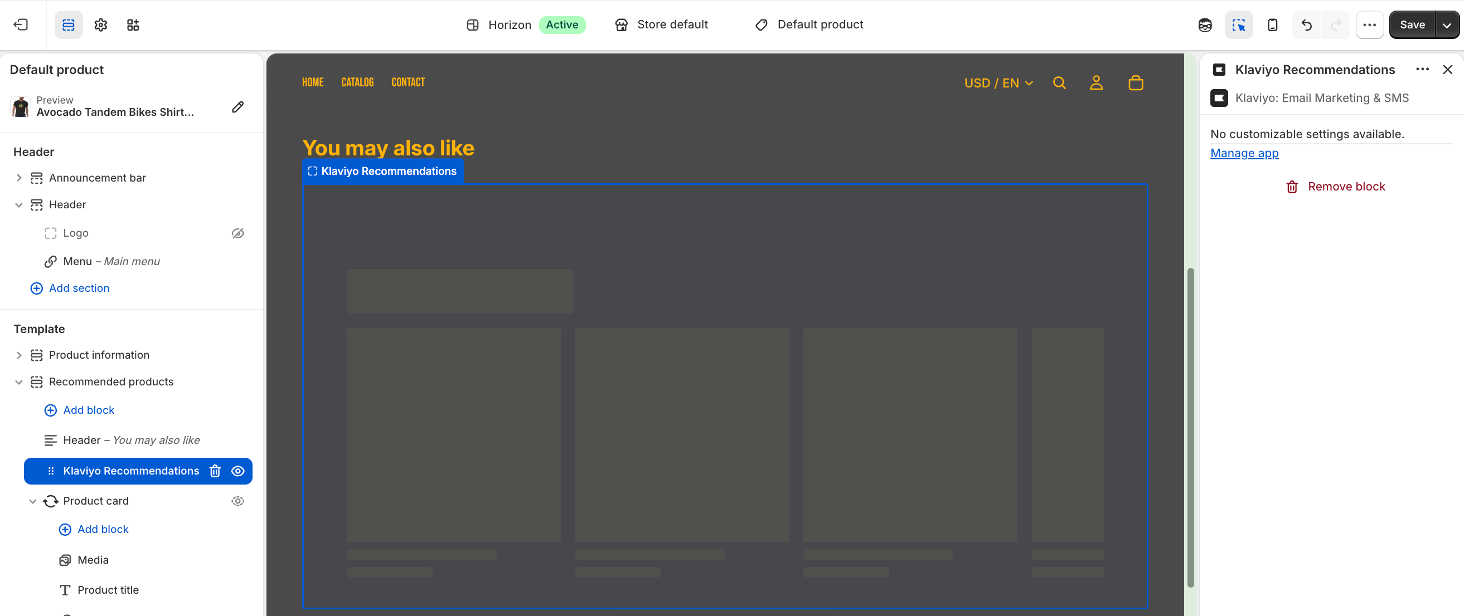Image resolution: width=1464 pixels, height=616 pixels.
Task: Show the hidden Logo block
Action: coord(238,233)
